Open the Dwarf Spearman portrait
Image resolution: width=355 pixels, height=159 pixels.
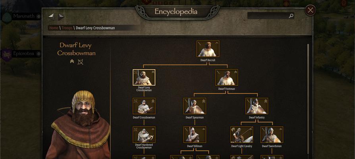195,106
